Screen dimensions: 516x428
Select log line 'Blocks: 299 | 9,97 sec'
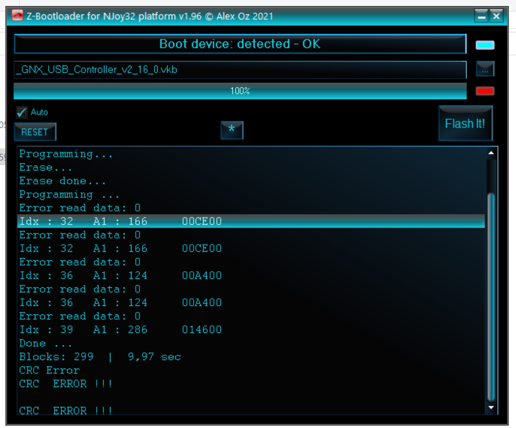(x=250, y=356)
